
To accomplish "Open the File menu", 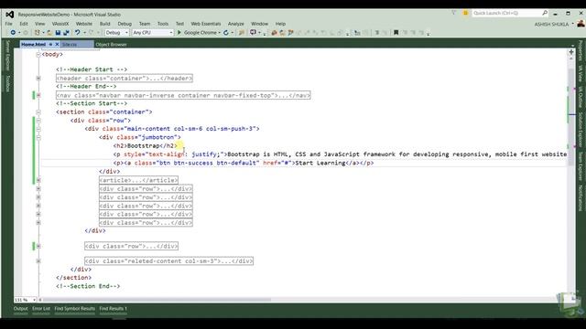I will pos(8,24).
